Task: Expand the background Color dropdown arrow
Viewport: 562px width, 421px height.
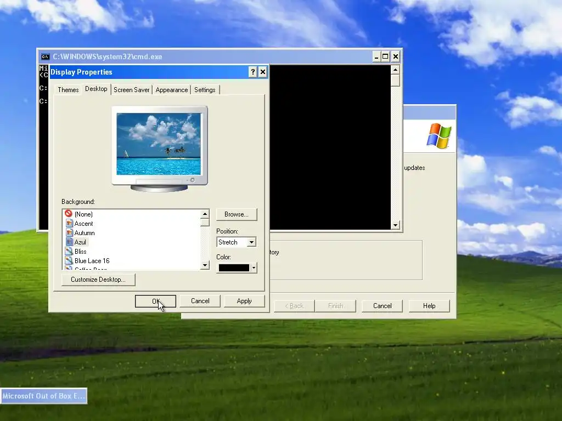Action: pyautogui.click(x=254, y=268)
